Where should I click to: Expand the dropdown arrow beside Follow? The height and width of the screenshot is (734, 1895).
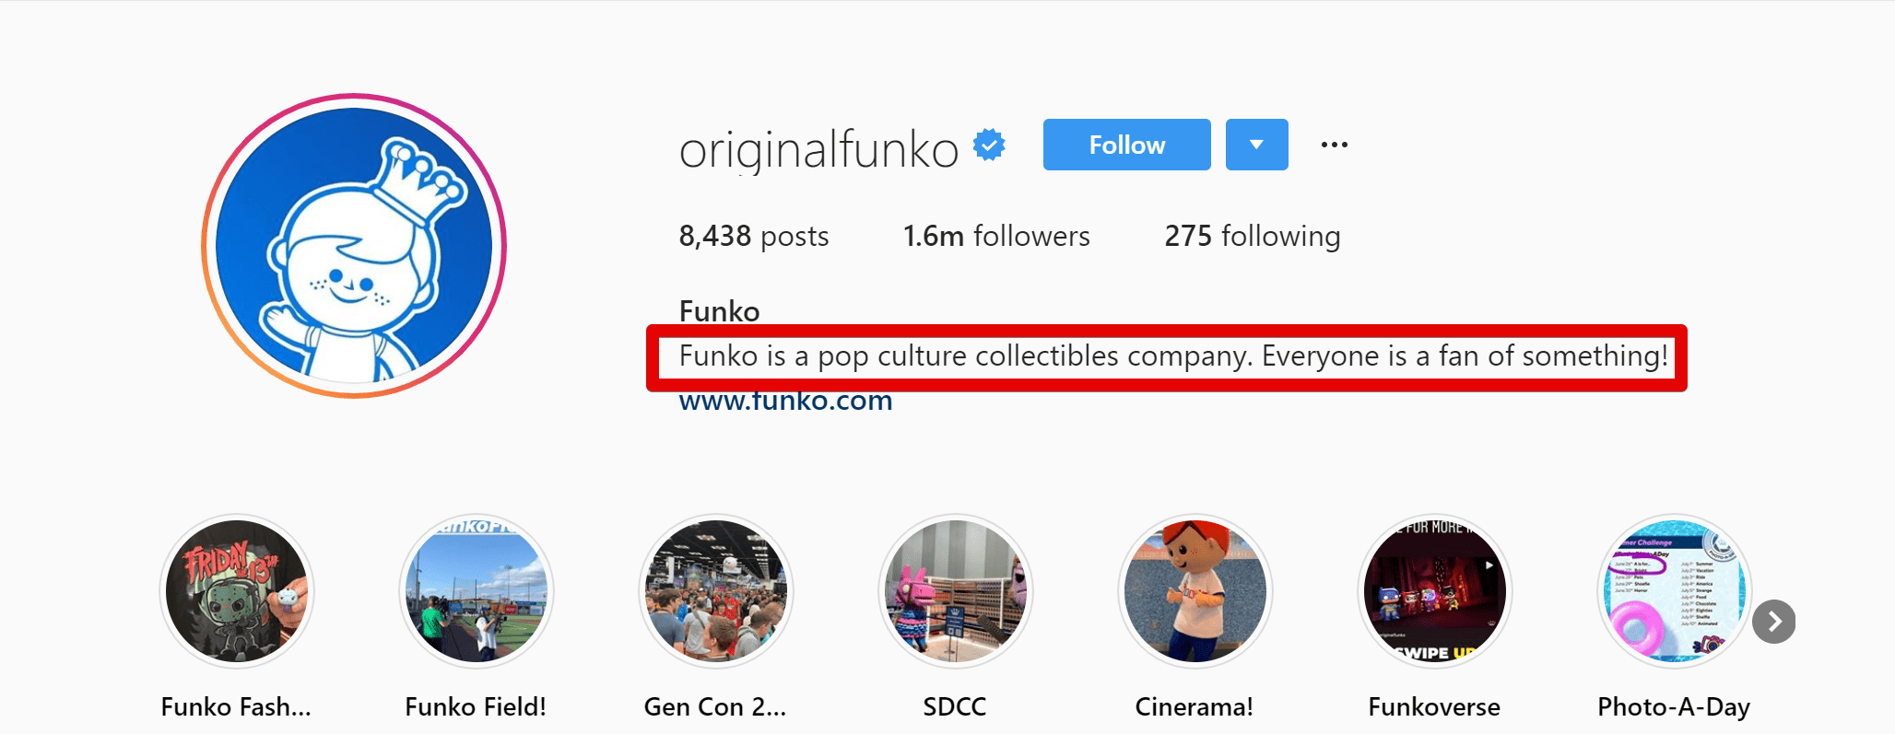click(1256, 145)
